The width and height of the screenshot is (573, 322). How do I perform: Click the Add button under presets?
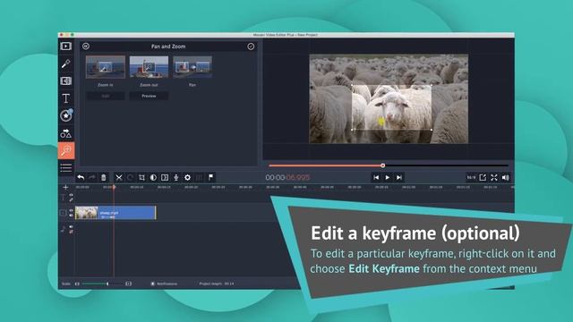tap(106, 96)
